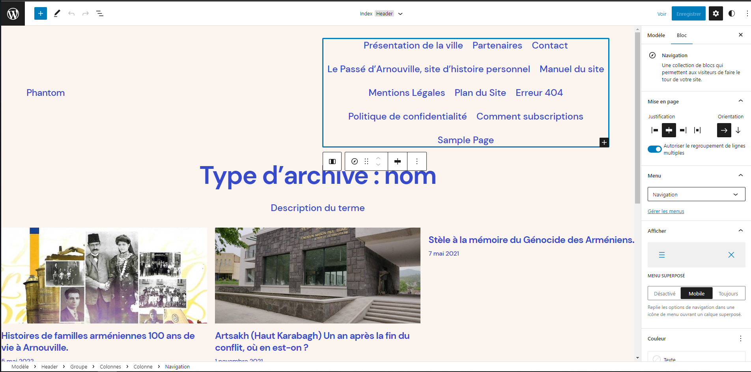Set overlay menu to Désactivé

click(x=665, y=293)
